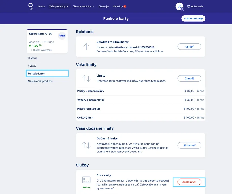The width and height of the screenshot is (232, 194).
Task: Expand the Šikovné doplnky dropdown
Action: click(83, 6)
